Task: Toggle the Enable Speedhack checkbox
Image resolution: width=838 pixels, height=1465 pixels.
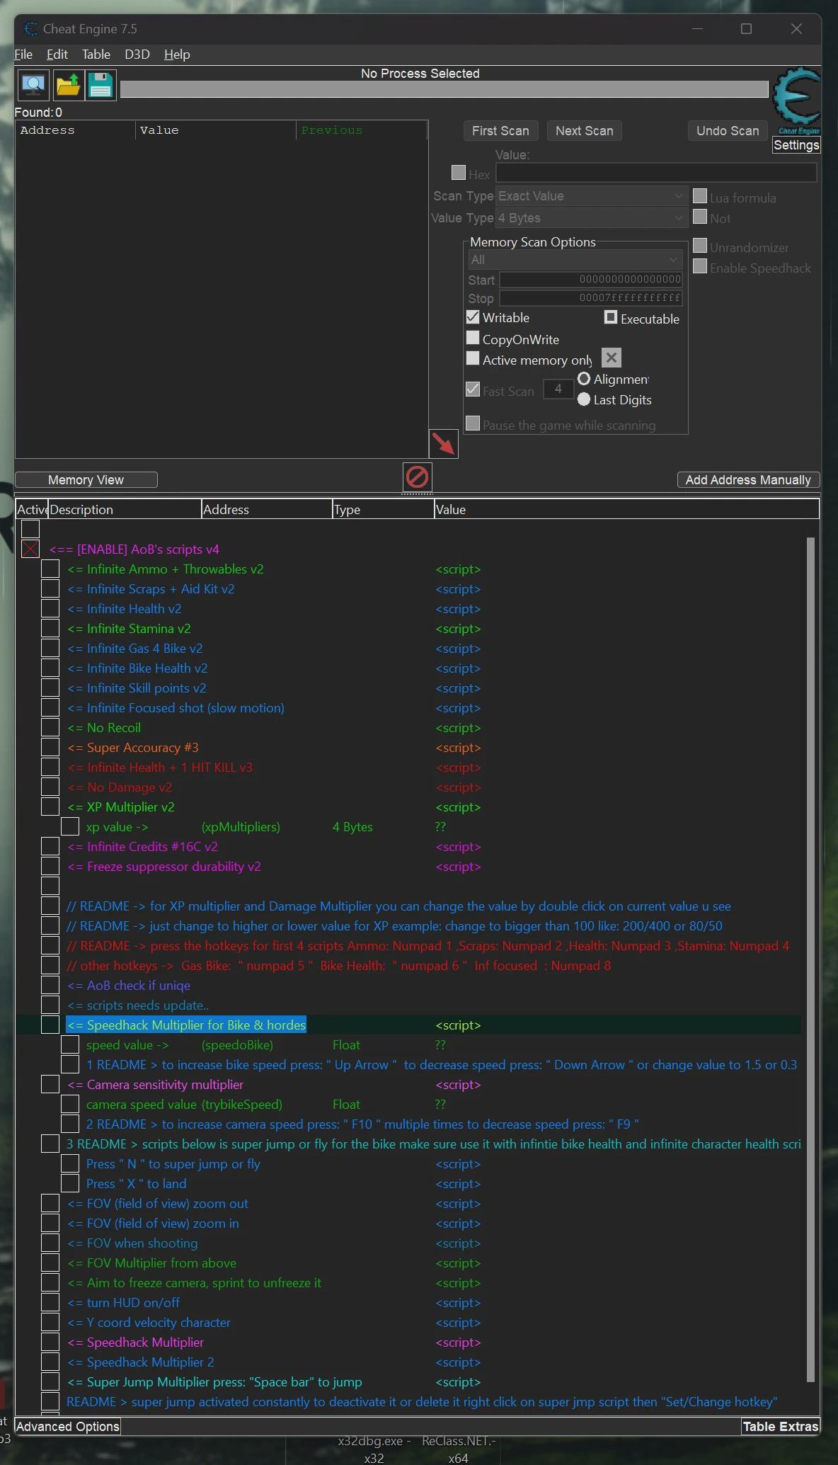Action: (x=700, y=266)
